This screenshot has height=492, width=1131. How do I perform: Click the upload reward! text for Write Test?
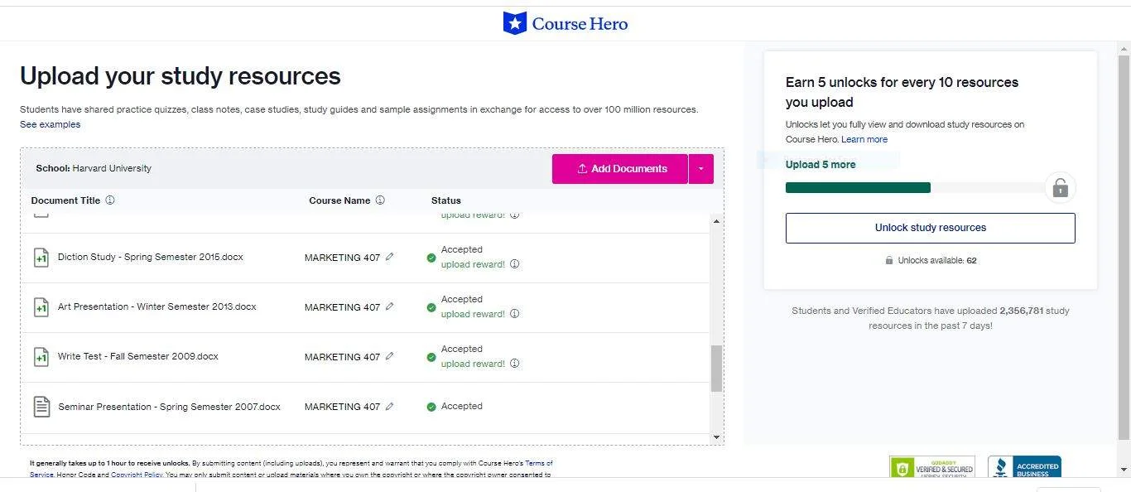[x=473, y=364]
